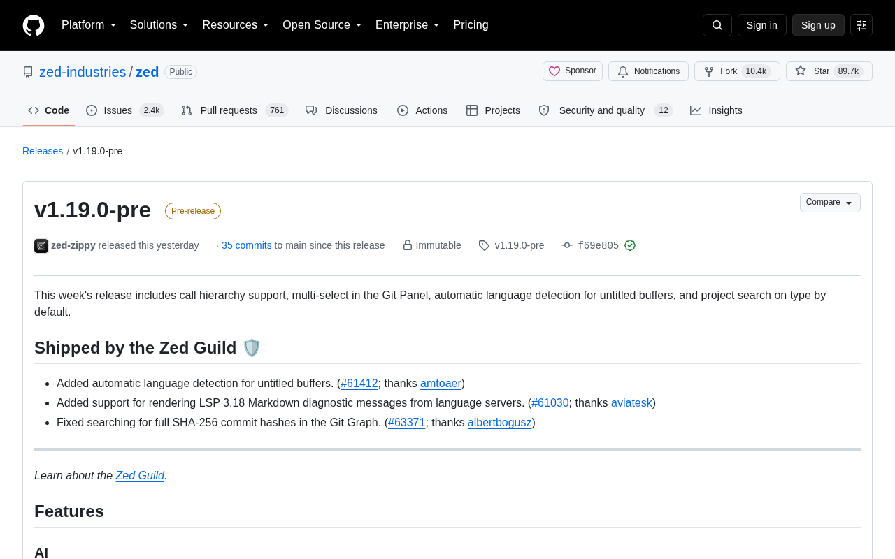The height and width of the screenshot is (559, 895).
Task: Click the Immutable lock icon
Action: tap(408, 245)
